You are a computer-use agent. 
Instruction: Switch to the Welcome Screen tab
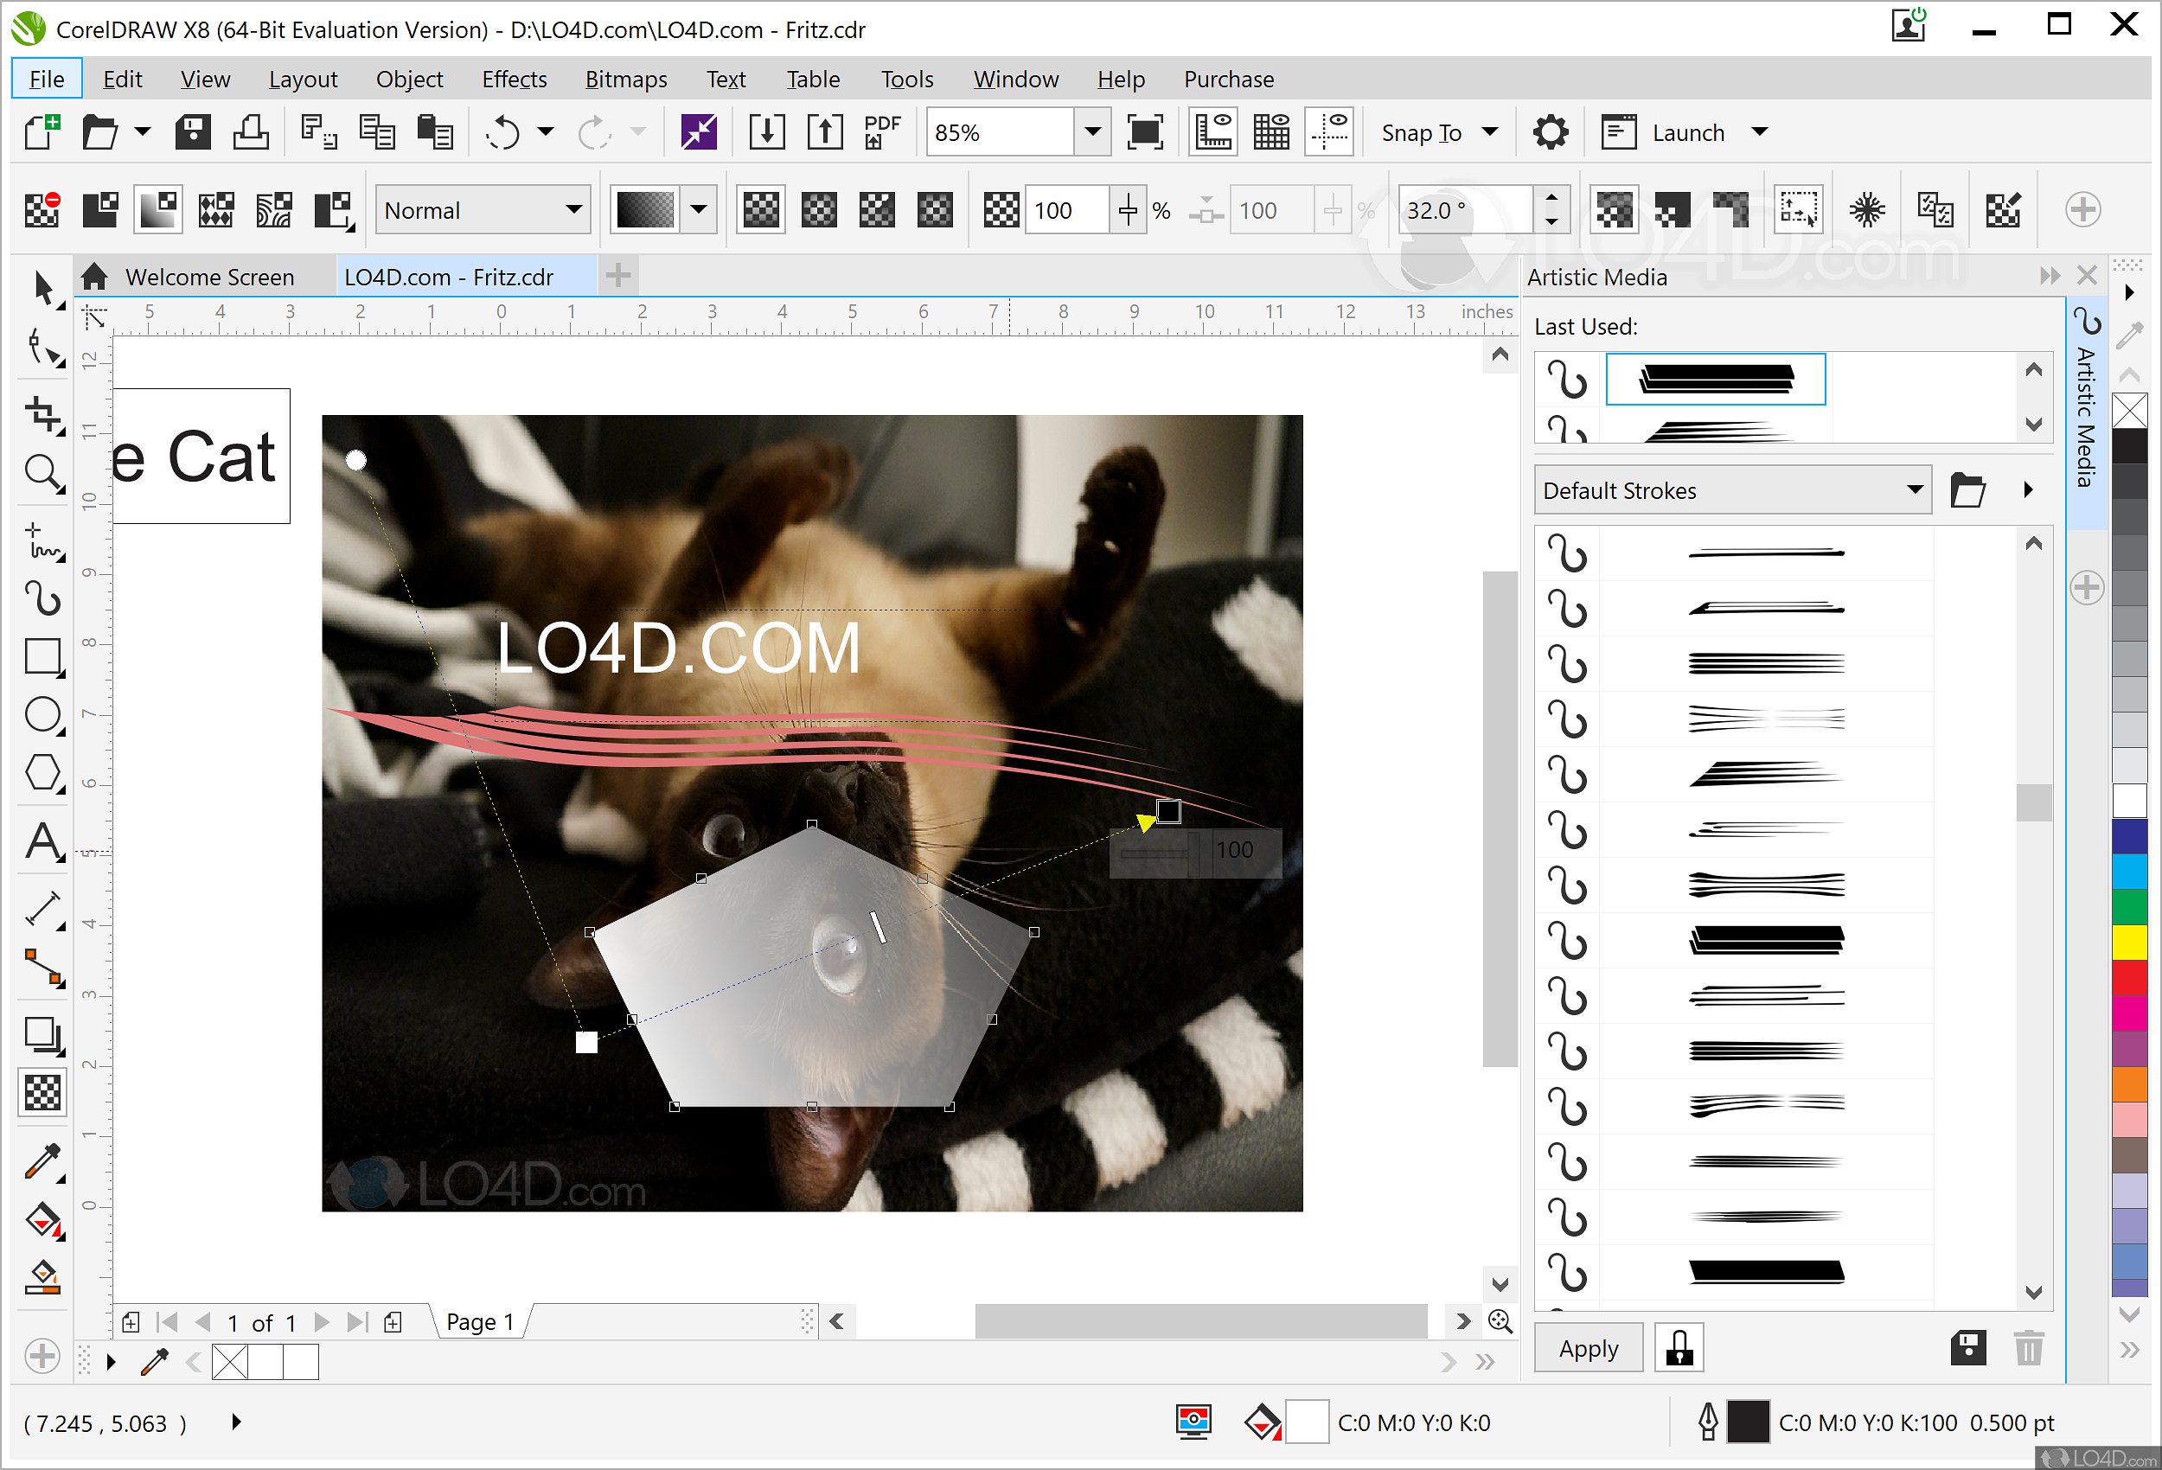coord(208,278)
